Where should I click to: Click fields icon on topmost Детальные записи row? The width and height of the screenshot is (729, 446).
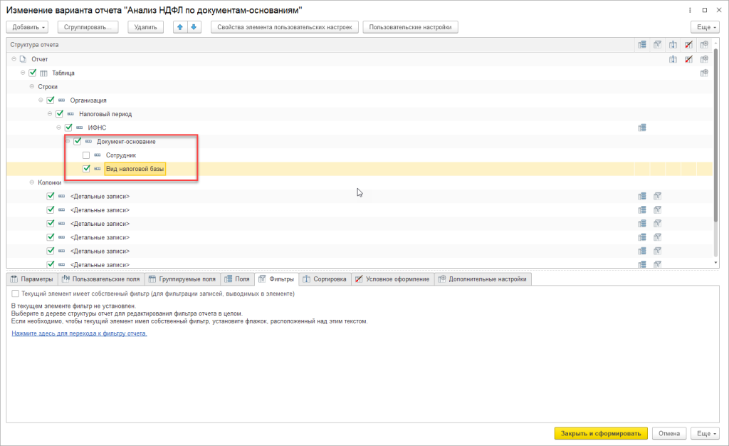tap(642, 196)
